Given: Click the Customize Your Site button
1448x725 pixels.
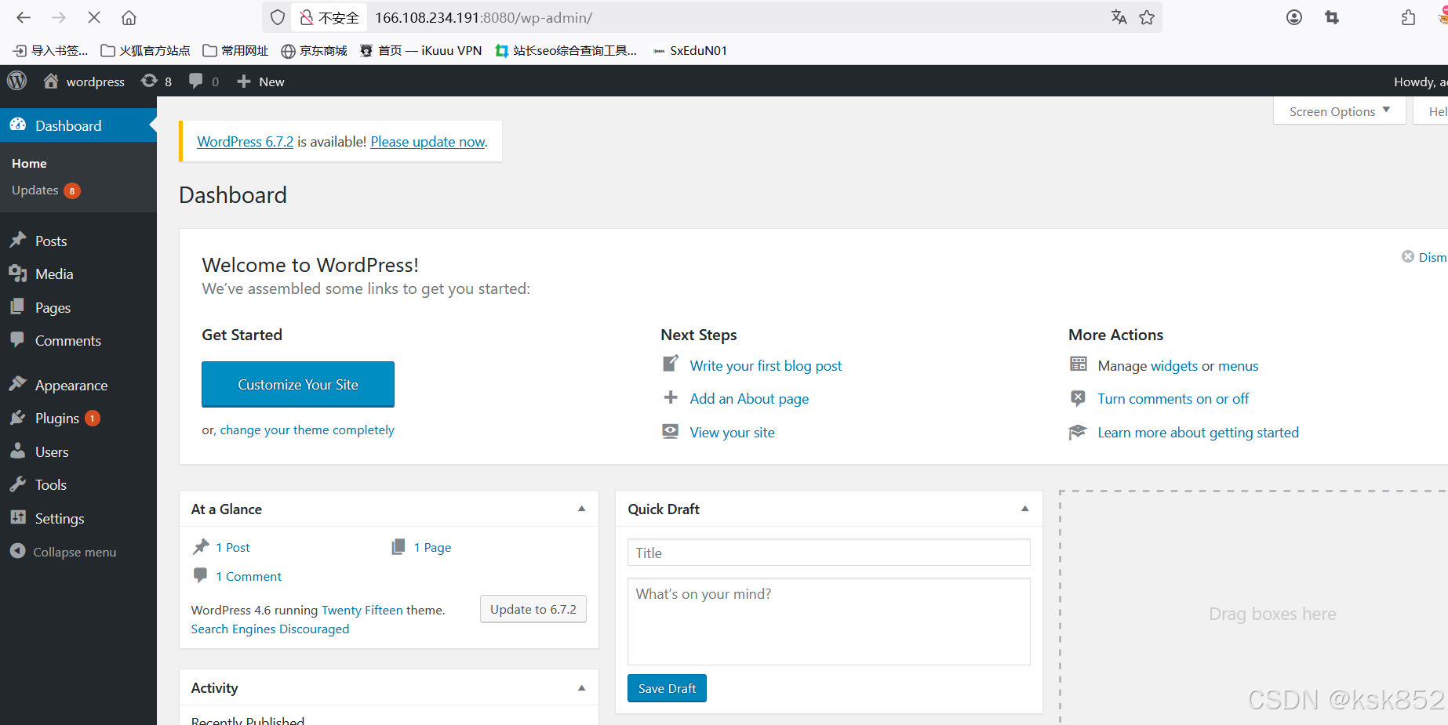Looking at the screenshot, I should click(298, 384).
